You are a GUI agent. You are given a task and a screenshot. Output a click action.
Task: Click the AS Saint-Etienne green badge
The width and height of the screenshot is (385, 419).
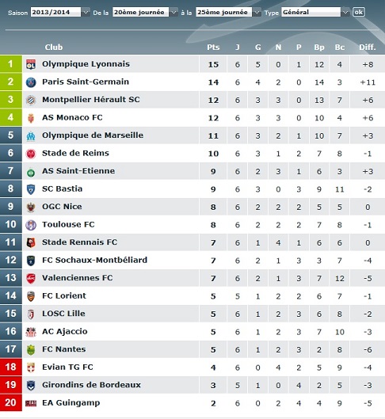tap(31, 173)
